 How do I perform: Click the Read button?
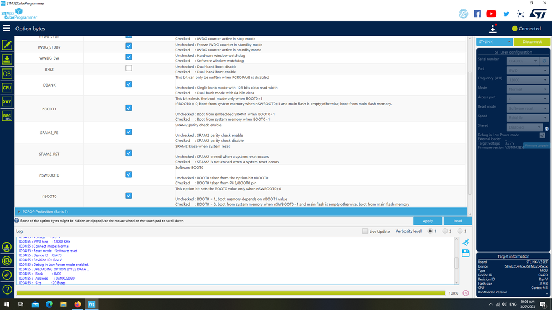458,221
